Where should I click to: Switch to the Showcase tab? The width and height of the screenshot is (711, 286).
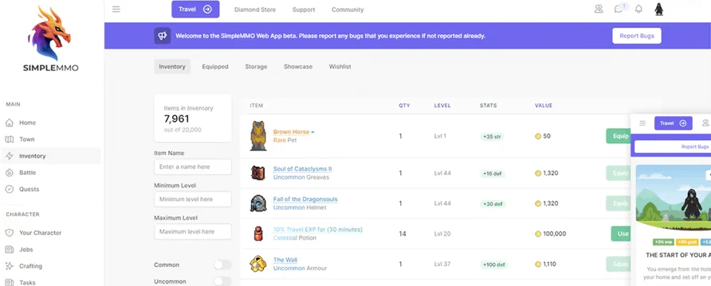[x=298, y=67]
